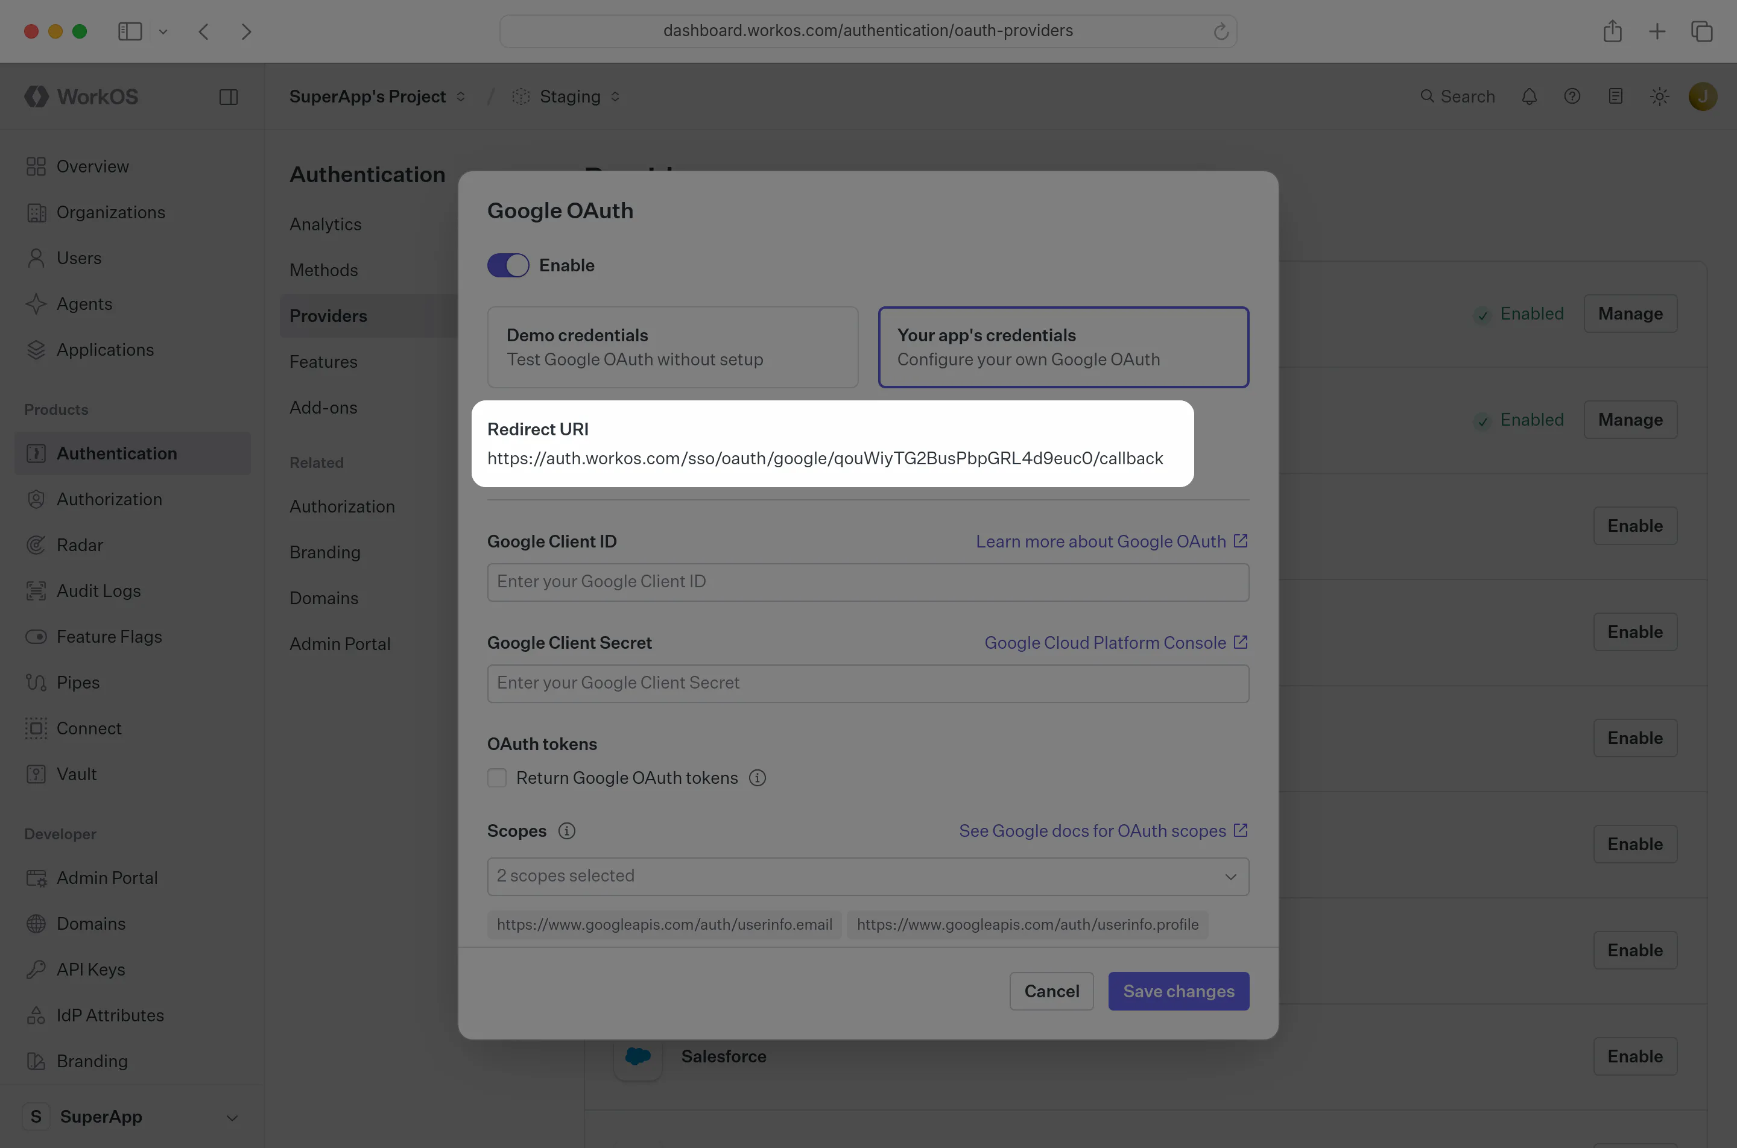This screenshot has width=1737, height=1148.
Task: Click the Admin Portal developer icon
Action: [x=36, y=878]
